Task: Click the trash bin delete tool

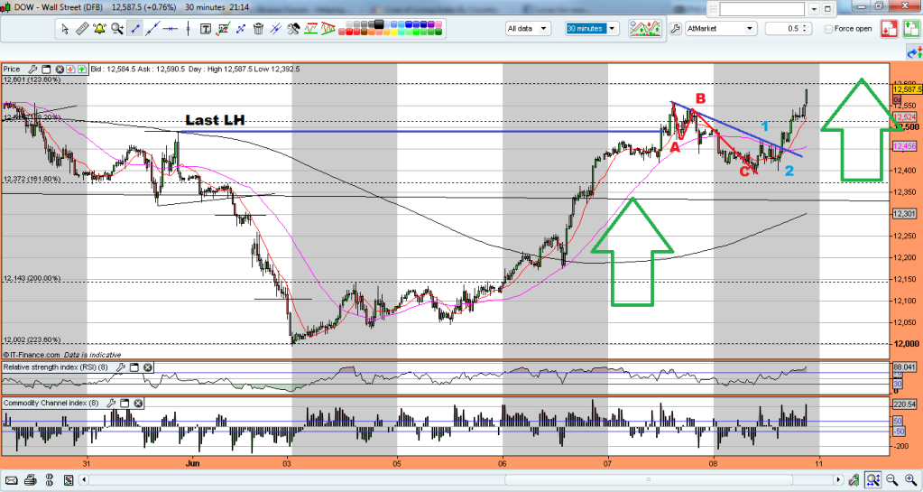Action: pyautogui.click(x=258, y=28)
